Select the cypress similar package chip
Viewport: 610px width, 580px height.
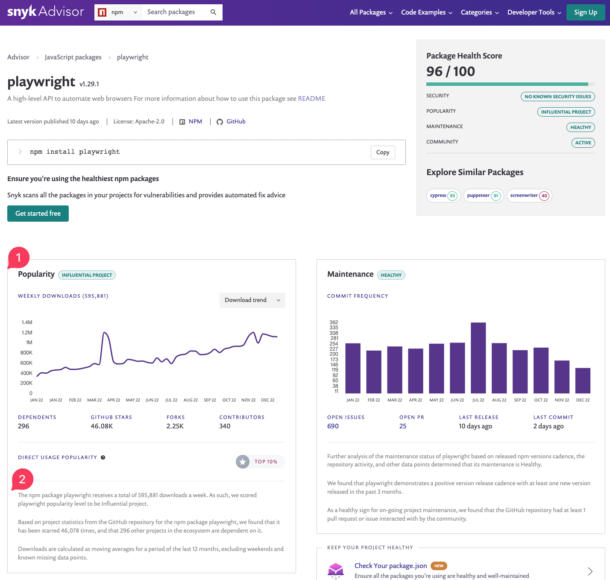pyautogui.click(x=443, y=196)
